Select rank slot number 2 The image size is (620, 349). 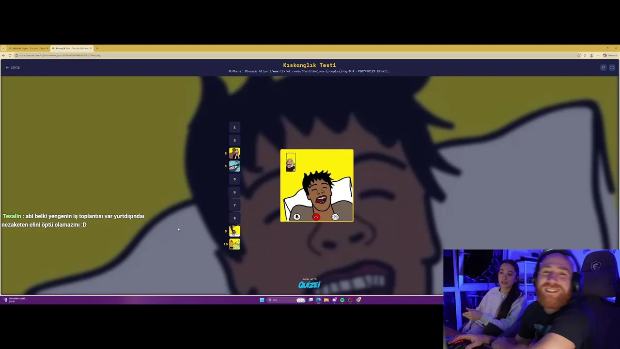click(234, 141)
